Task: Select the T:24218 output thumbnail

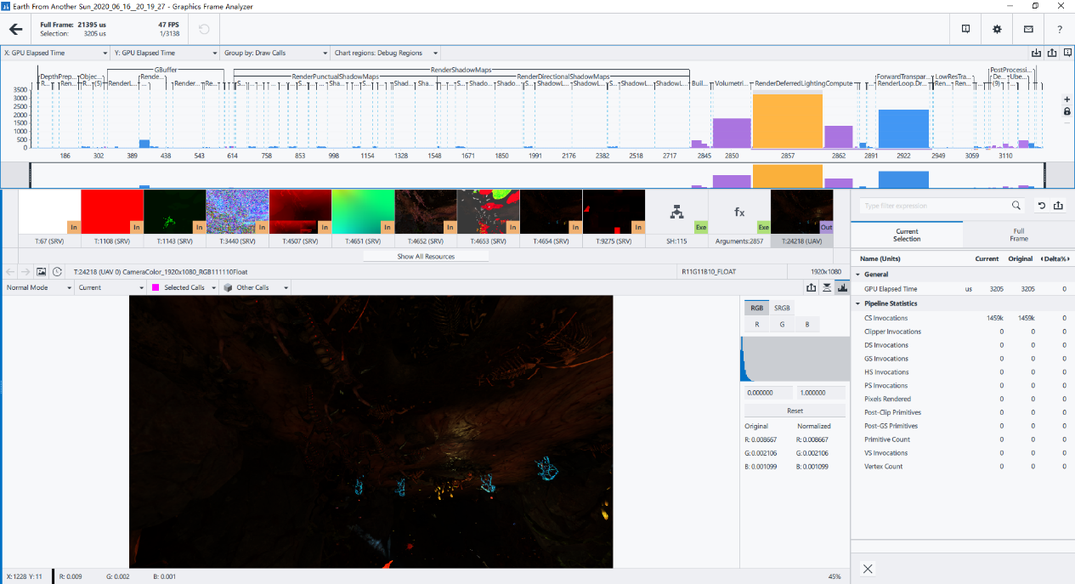Action: [x=801, y=211]
